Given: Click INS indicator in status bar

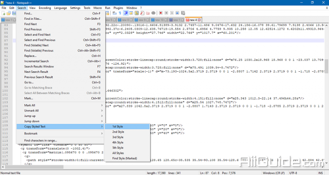Looking at the screenshot, I should click(x=321, y=173).
